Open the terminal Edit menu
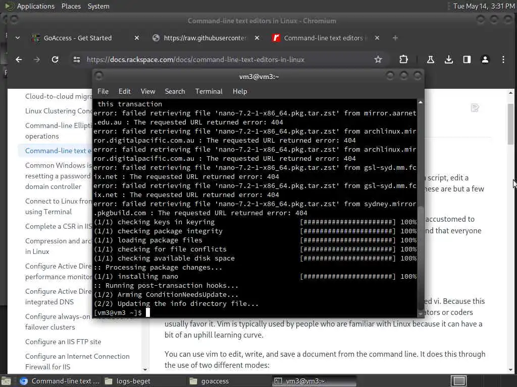The height and width of the screenshot is (387, 517). [x=125, y=92]
